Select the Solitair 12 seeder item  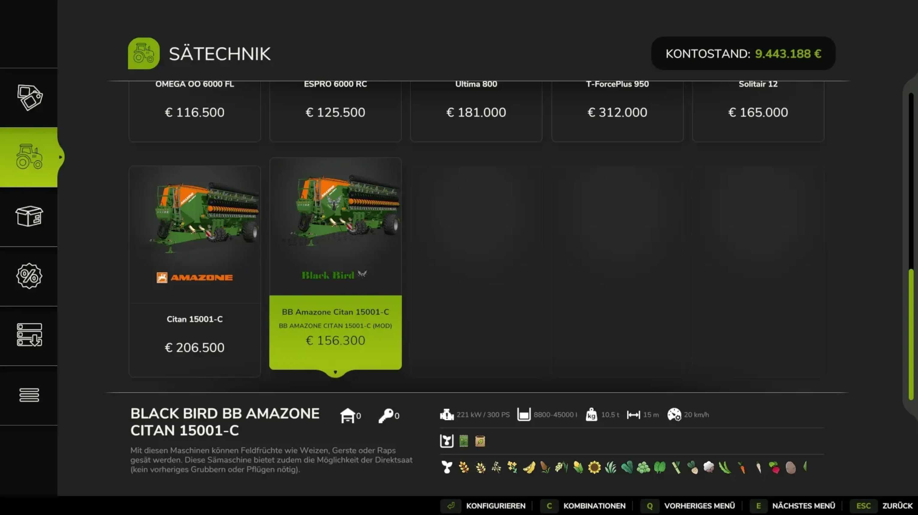(x=758, y=111)
